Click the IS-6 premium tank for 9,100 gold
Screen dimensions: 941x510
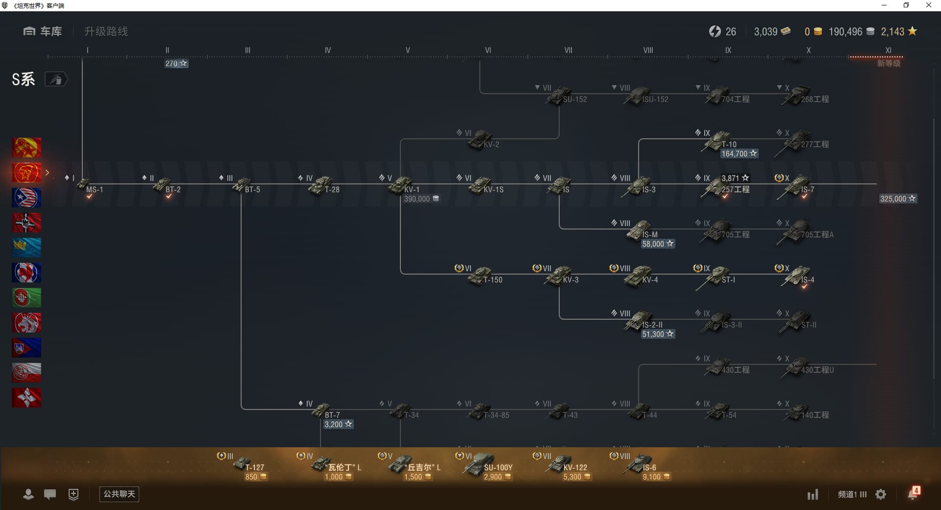click(x=642, y=466)
